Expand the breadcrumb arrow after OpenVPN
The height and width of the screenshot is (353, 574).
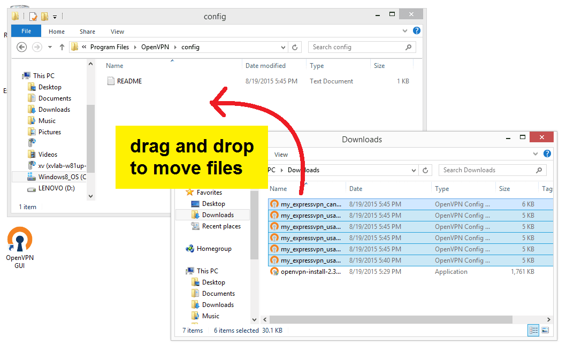click(175, 47)
